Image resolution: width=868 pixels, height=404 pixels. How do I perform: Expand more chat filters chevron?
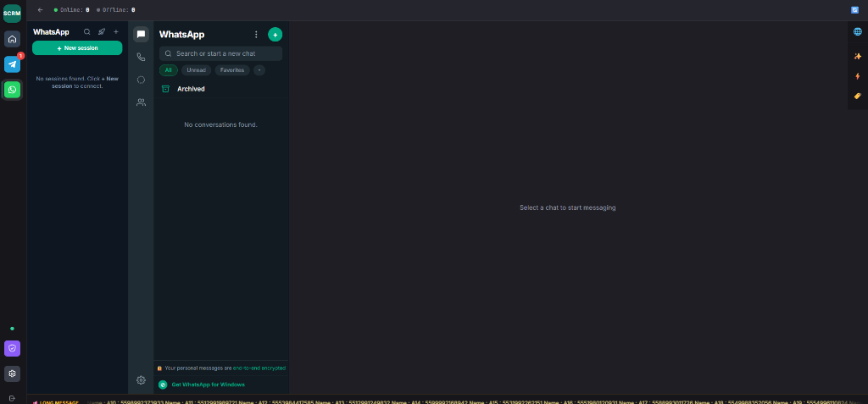point(259,70)
